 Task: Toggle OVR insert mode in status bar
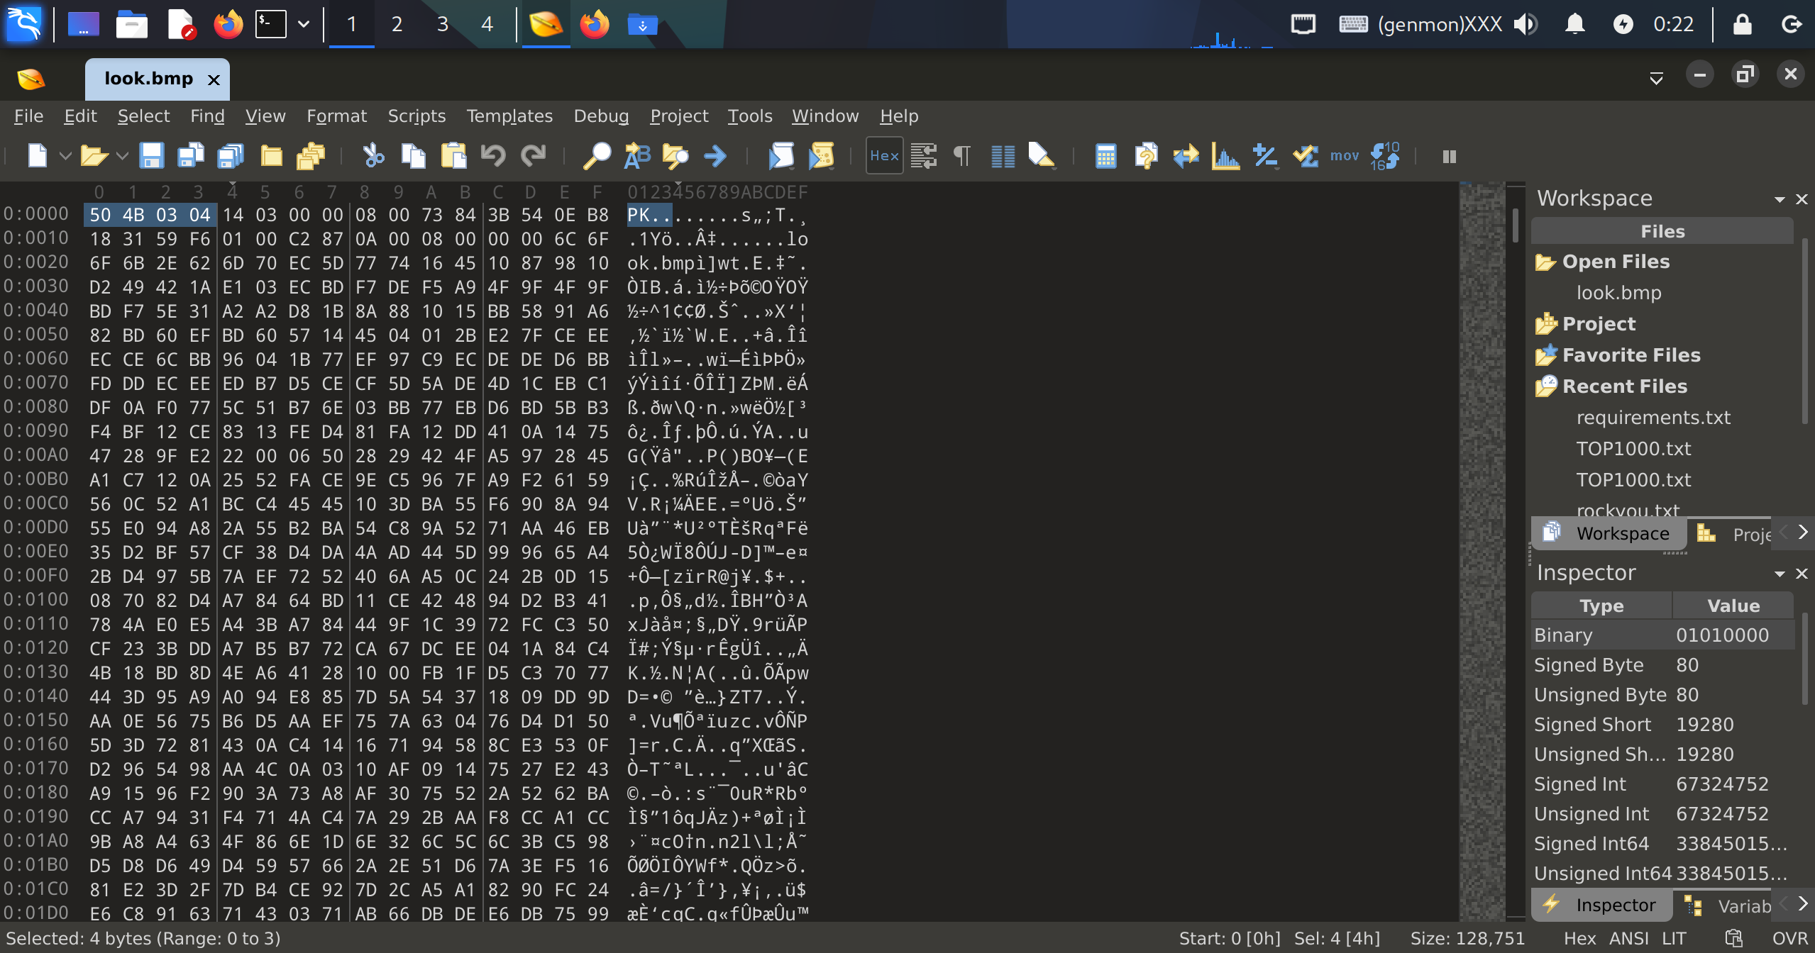(x=1789, y=938)
